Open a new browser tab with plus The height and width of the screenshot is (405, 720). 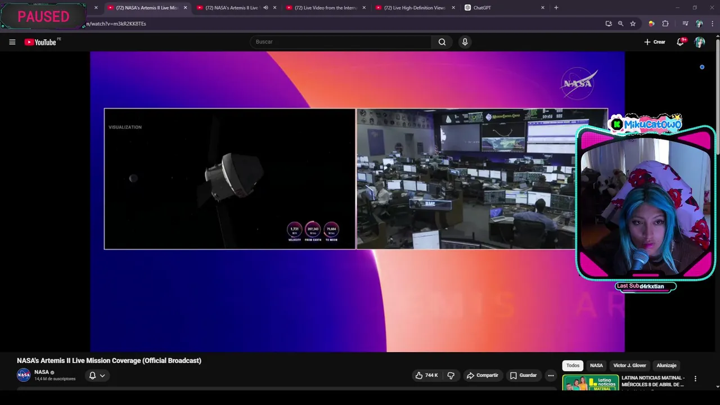click(556, 8)
